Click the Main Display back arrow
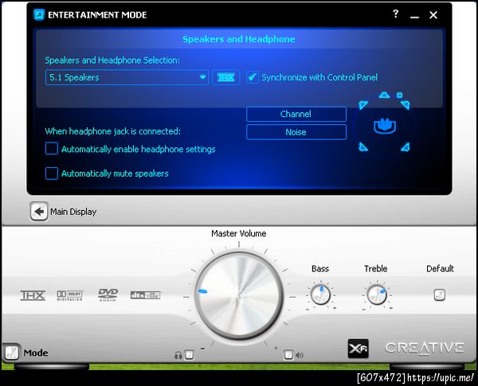Viewport: 478px width, 386px height. coord(39,211)
